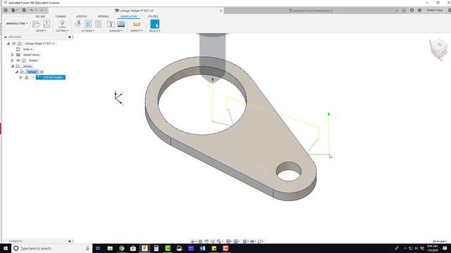This screenshot has height=253, width=451.
Task: Click the Zoom magnifier in navigation bar
Action: pos(219,242)
